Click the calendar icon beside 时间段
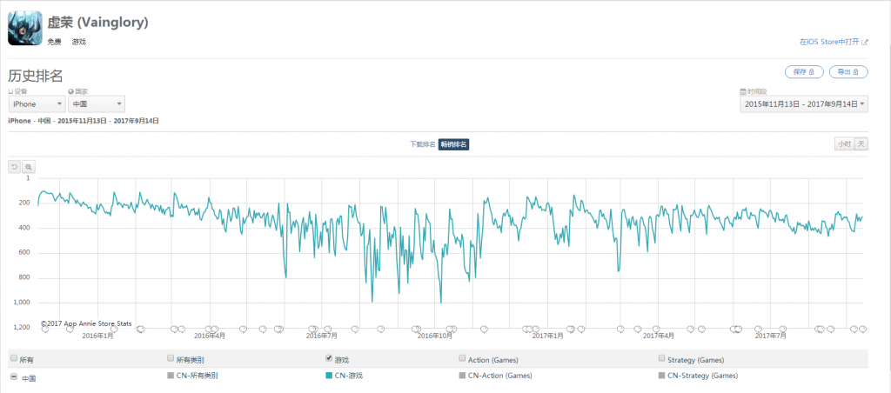The image size is (891, 393). 743,91
